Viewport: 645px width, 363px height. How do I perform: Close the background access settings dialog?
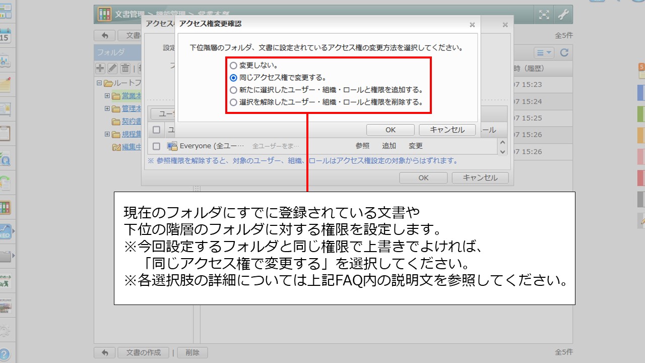(x=505, y=24)
